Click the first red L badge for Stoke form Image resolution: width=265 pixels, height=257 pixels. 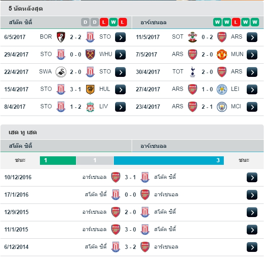click(104, 22)
